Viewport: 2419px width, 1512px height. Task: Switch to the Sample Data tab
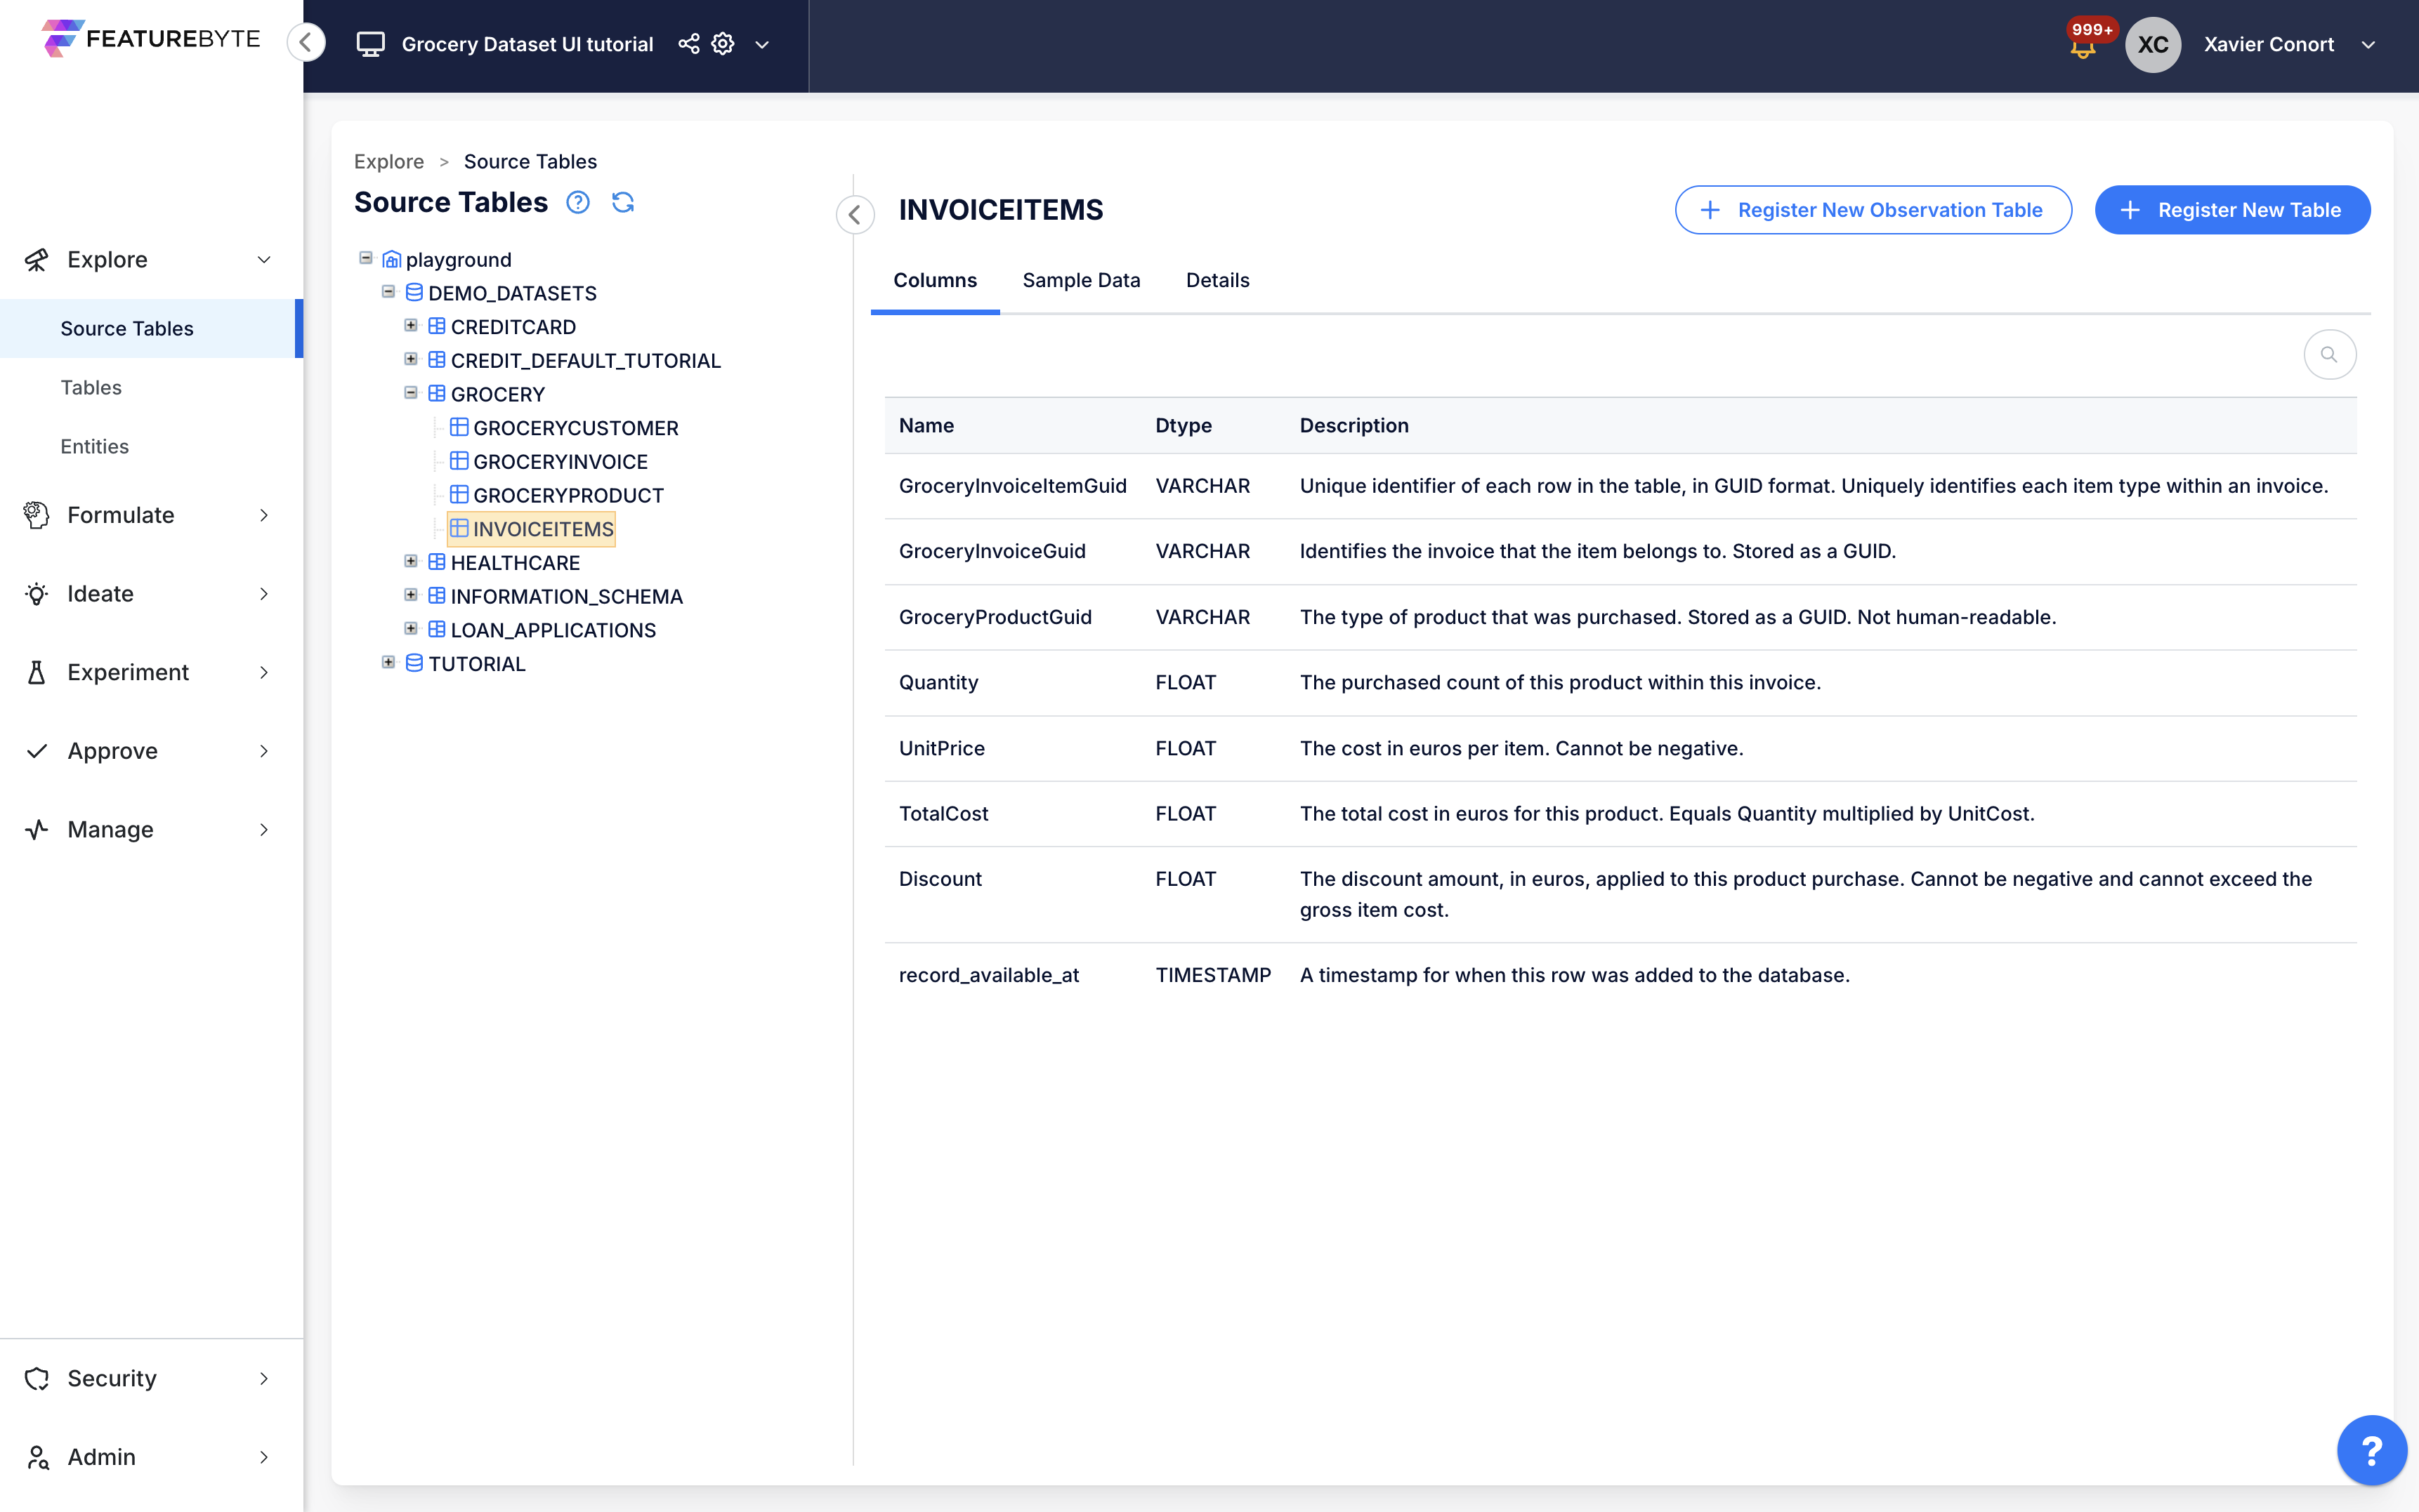pos(1080,280)
